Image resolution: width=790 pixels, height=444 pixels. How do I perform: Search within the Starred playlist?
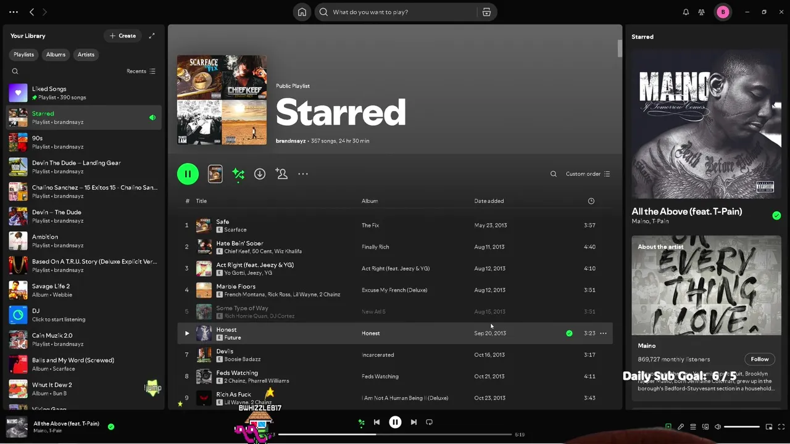click(x=554, y=174)
